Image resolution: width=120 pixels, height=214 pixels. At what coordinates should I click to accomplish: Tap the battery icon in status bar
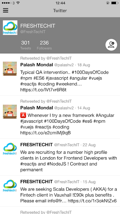click(x=115, y=3)
